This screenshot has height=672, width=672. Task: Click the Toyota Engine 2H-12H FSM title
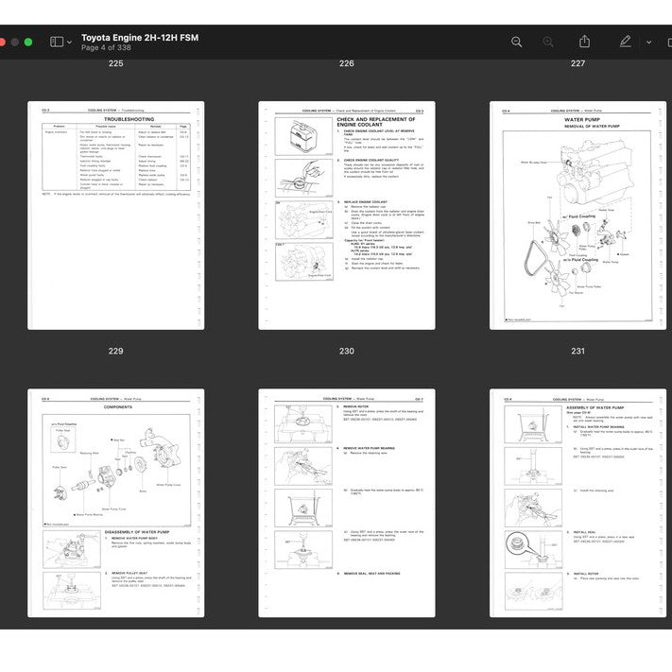coord(139,37)
